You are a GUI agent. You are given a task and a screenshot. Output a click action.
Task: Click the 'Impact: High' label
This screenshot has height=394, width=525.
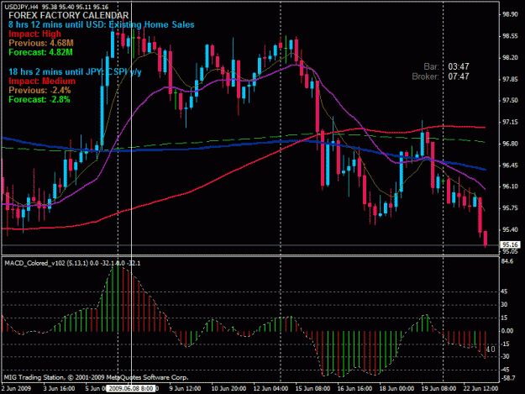[x=34, y=34]
